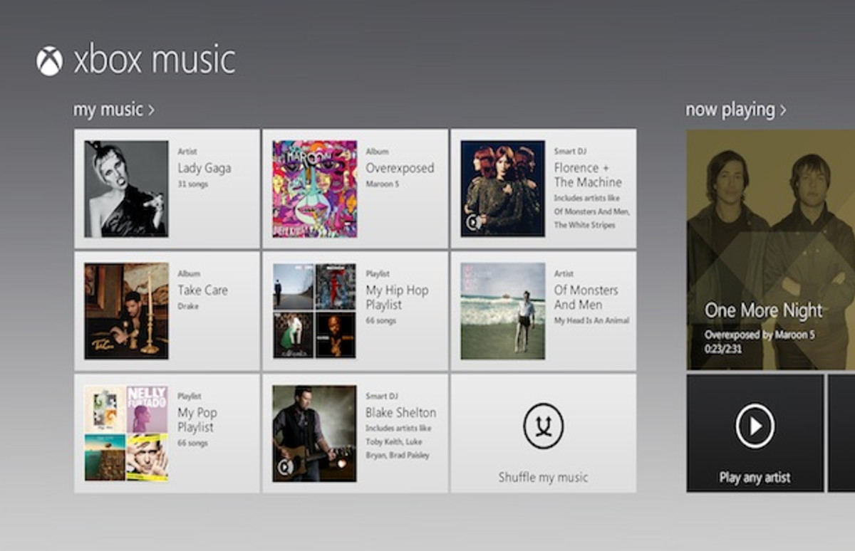Click the 0:23/2:31 playback time

[722, 349]
